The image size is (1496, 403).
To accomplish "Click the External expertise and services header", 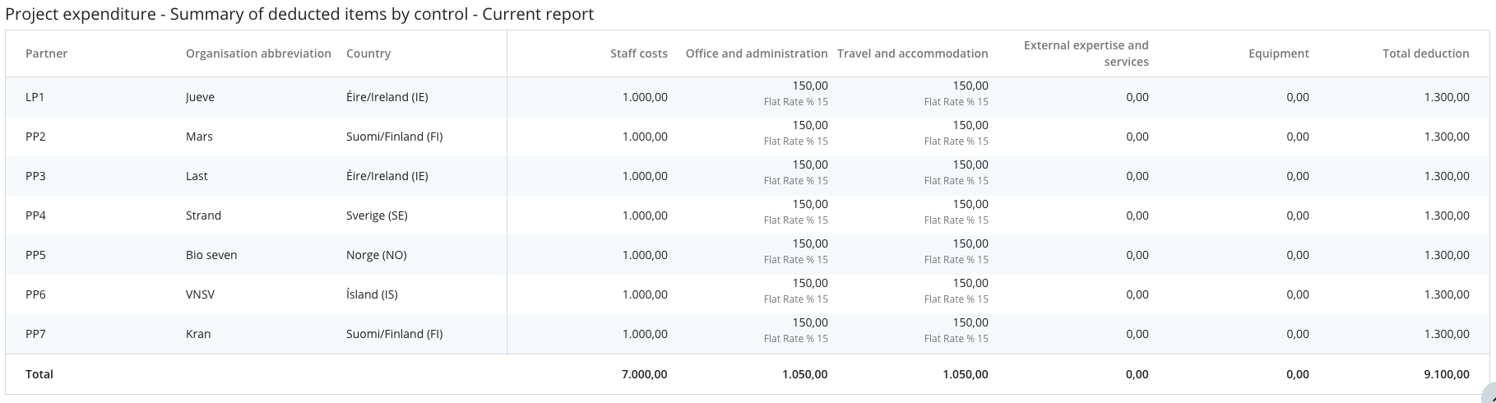I will tap(1086, 53).
